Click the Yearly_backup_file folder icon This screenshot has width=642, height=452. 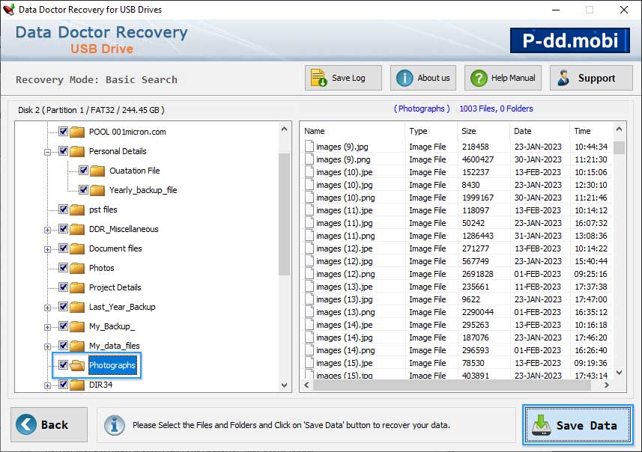coord(97,190)
